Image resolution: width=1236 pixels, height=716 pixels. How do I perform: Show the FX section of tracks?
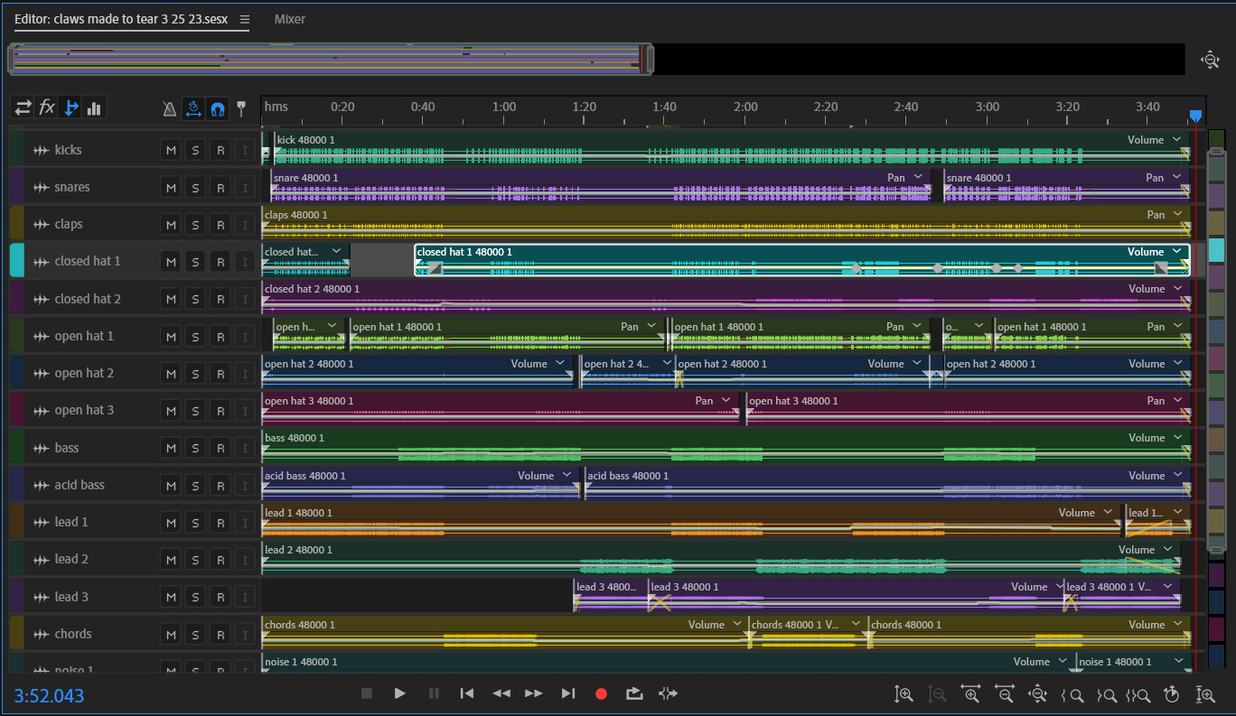[47, 107]
